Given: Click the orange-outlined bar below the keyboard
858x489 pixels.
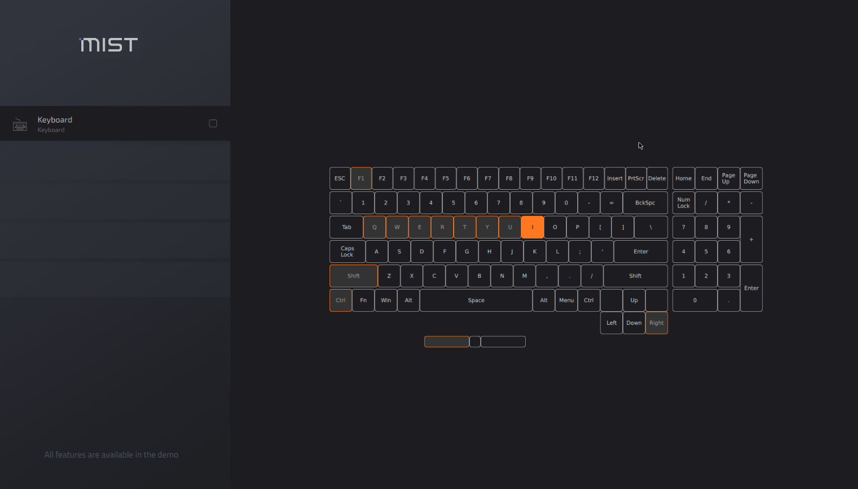Looking at the screenshot, I should click(x=447, y=342).
